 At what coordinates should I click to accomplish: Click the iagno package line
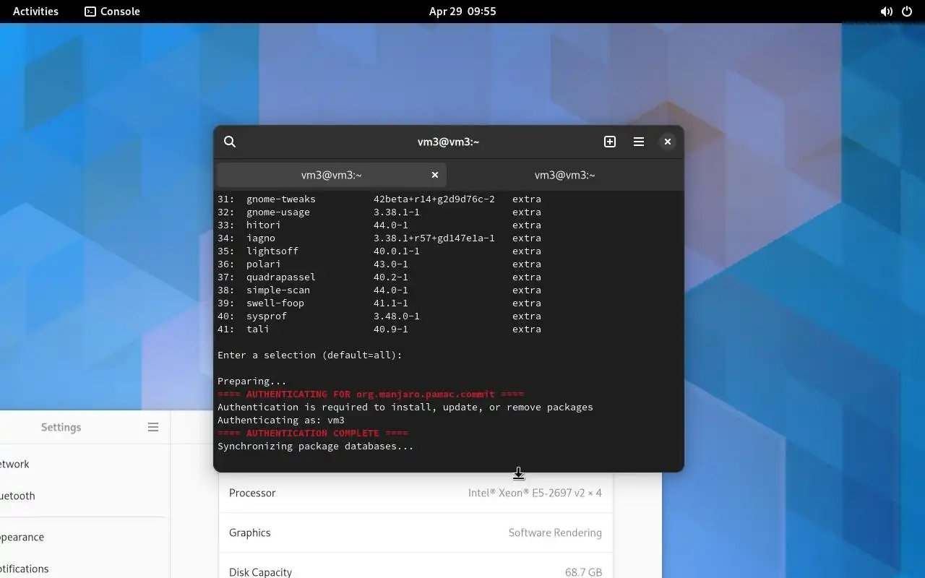[x=379, y=238]
